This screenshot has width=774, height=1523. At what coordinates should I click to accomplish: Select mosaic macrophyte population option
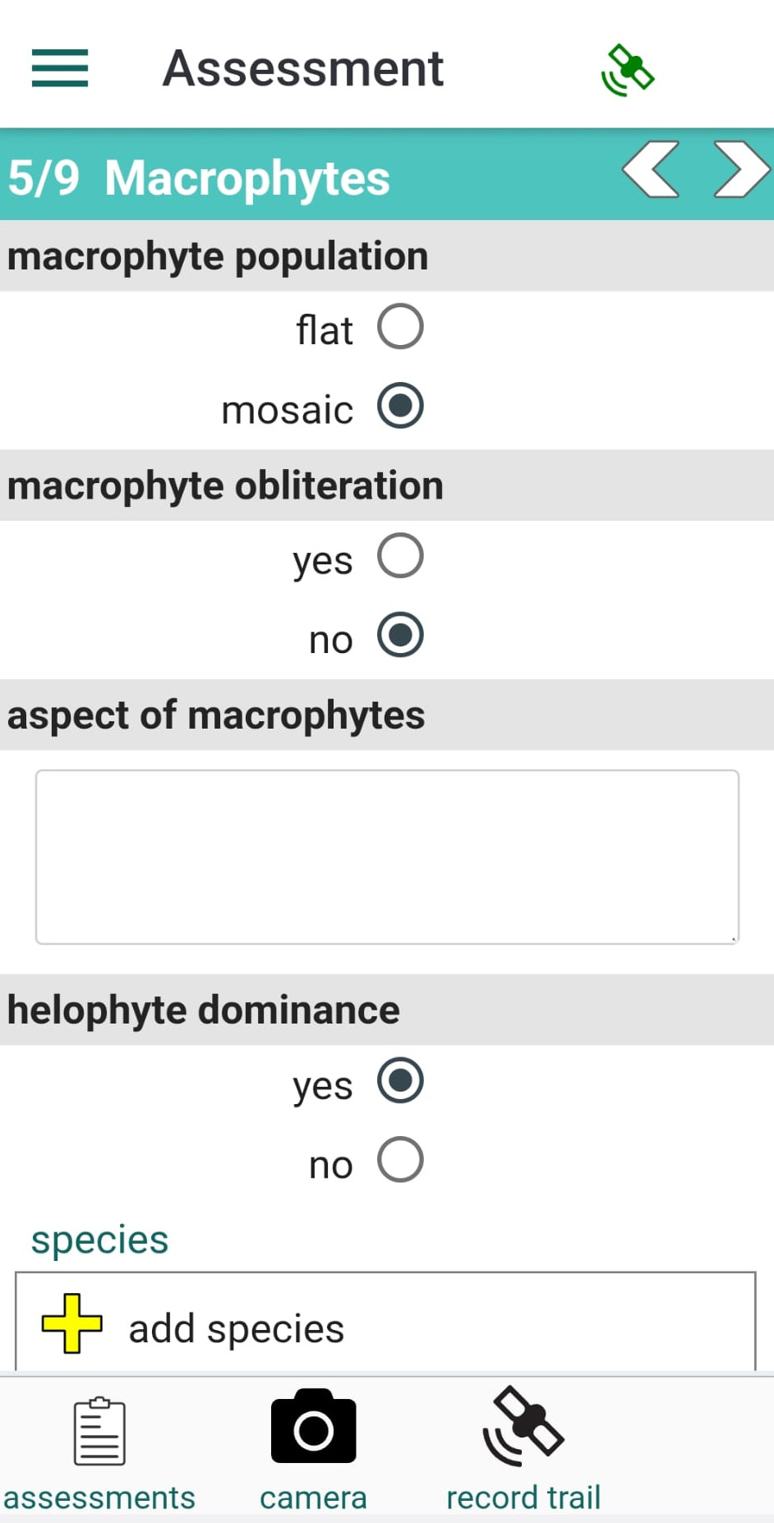point(400,406)
